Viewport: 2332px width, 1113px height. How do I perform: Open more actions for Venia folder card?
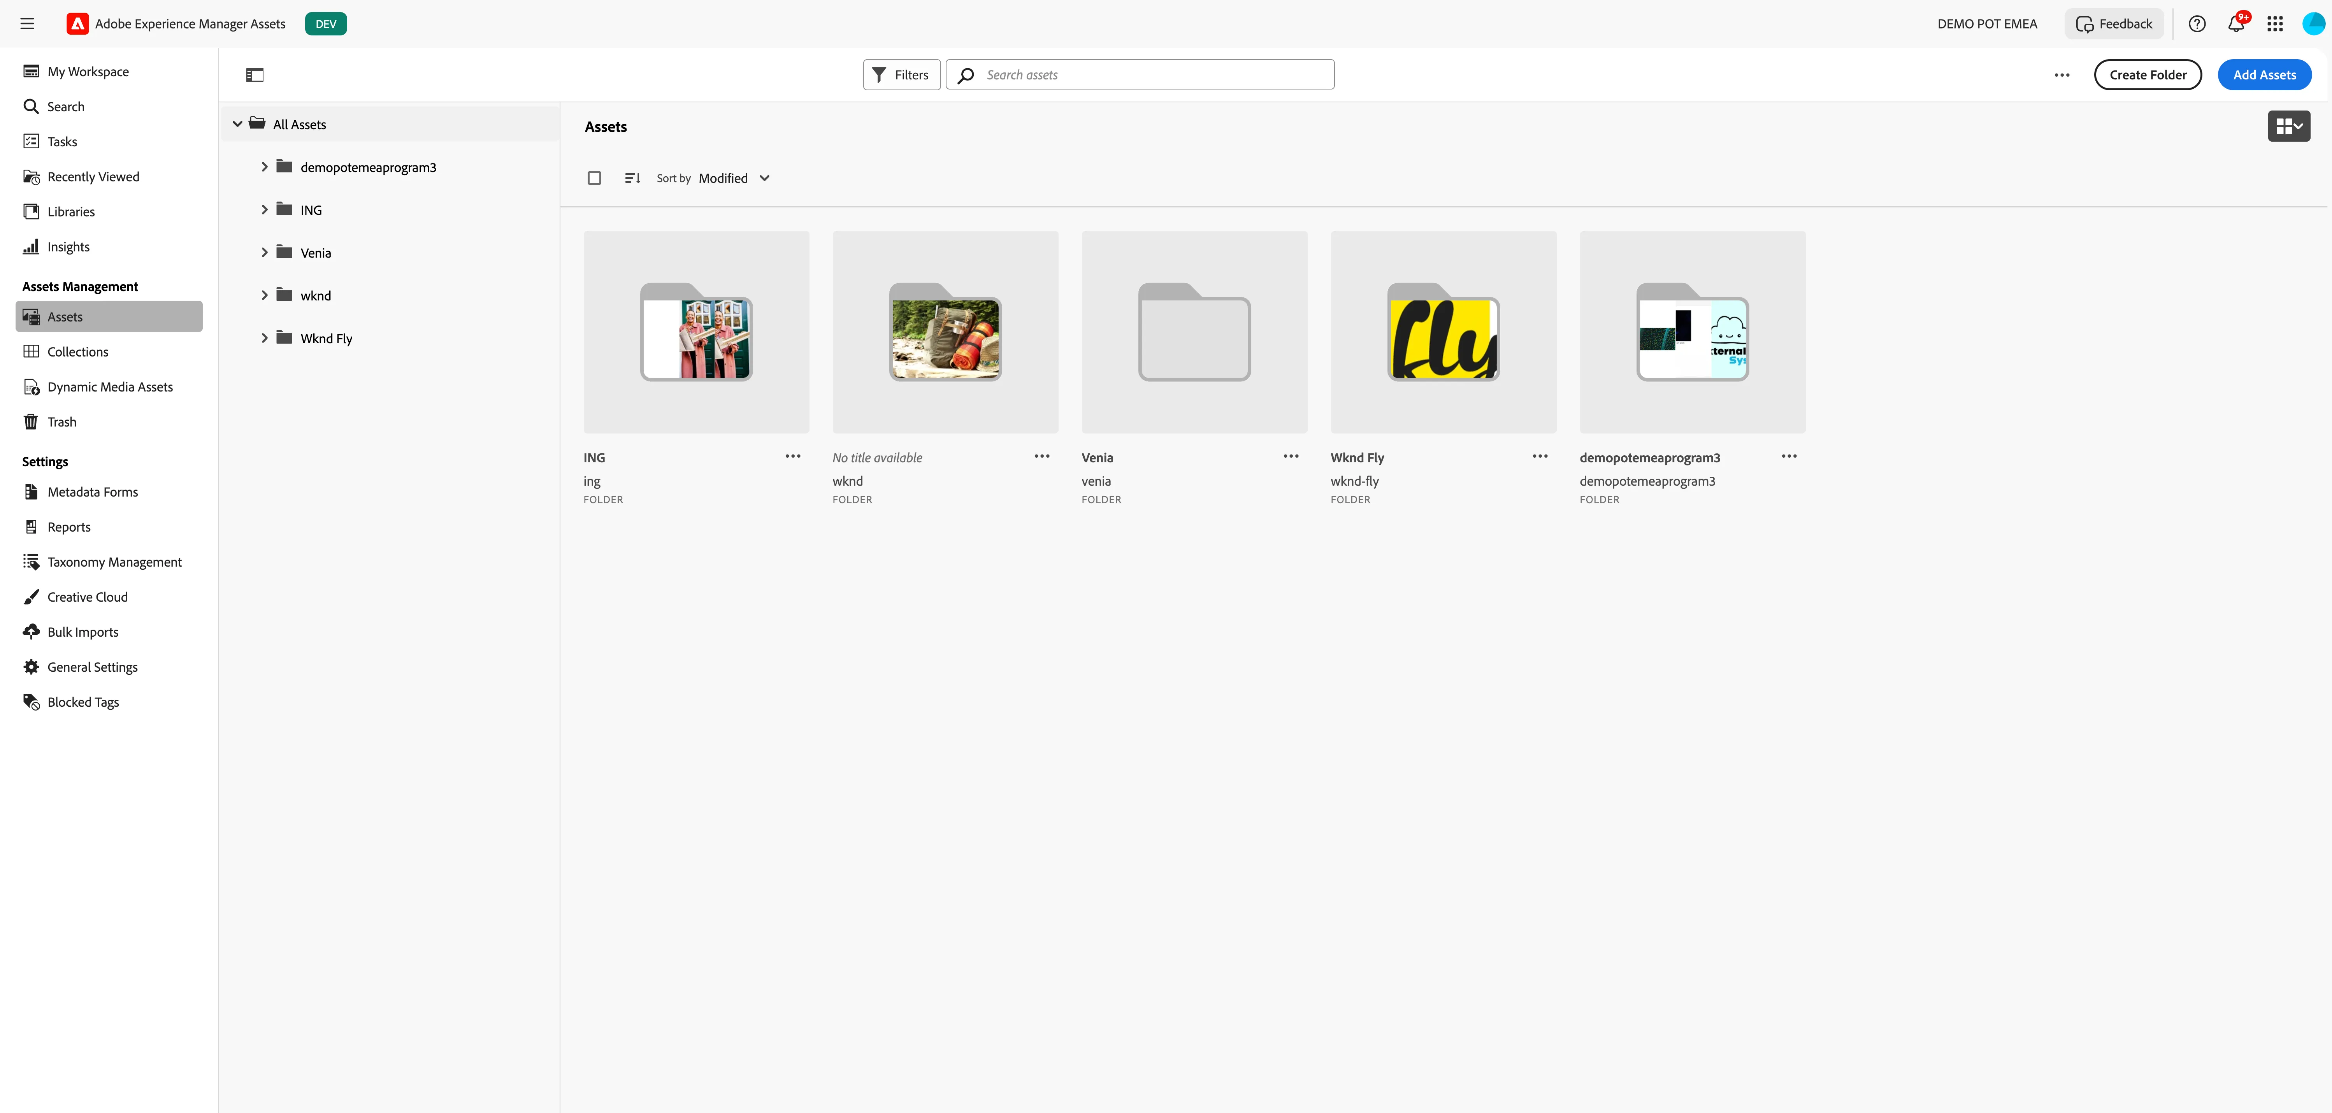tap(1291, 456)
